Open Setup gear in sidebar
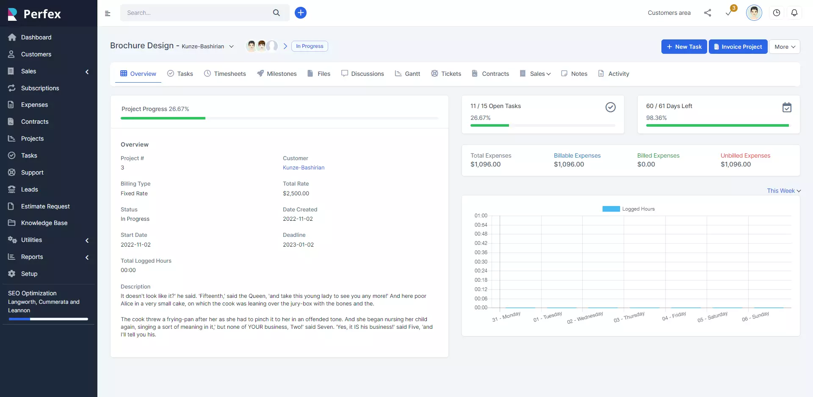The width and height of the screenshot is (813, 397). [12, 274]
